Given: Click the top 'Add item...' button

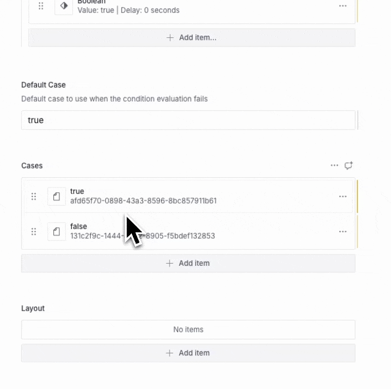Looking at the screenshot, I should (x=192, y=38).
